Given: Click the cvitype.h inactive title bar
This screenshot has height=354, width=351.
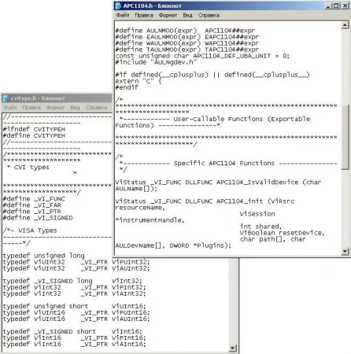Looking at the screenshot, I should [57, 98].
